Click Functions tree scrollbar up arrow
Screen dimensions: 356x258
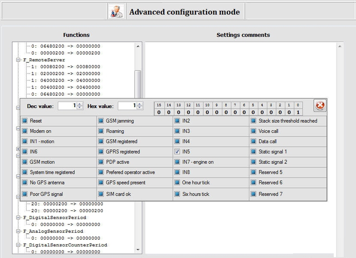coord(138,46)
